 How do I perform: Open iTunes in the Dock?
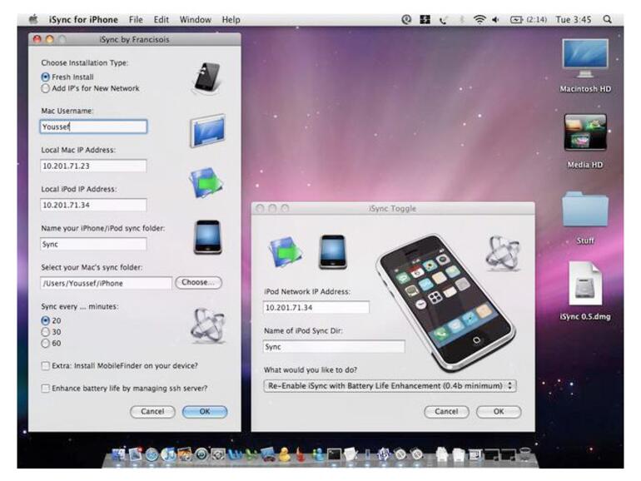(168, 455)
